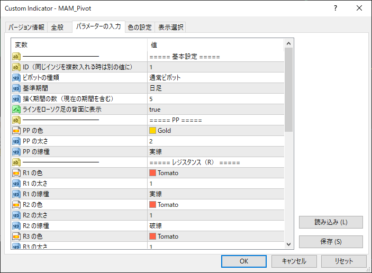The width and height of the screenshot is (372, 273).
Task: Click the 123 icon beside ピボットの種類
Action: [x=16, y=78]
